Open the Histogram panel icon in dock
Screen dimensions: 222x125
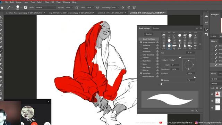click(x=206, y=16)
